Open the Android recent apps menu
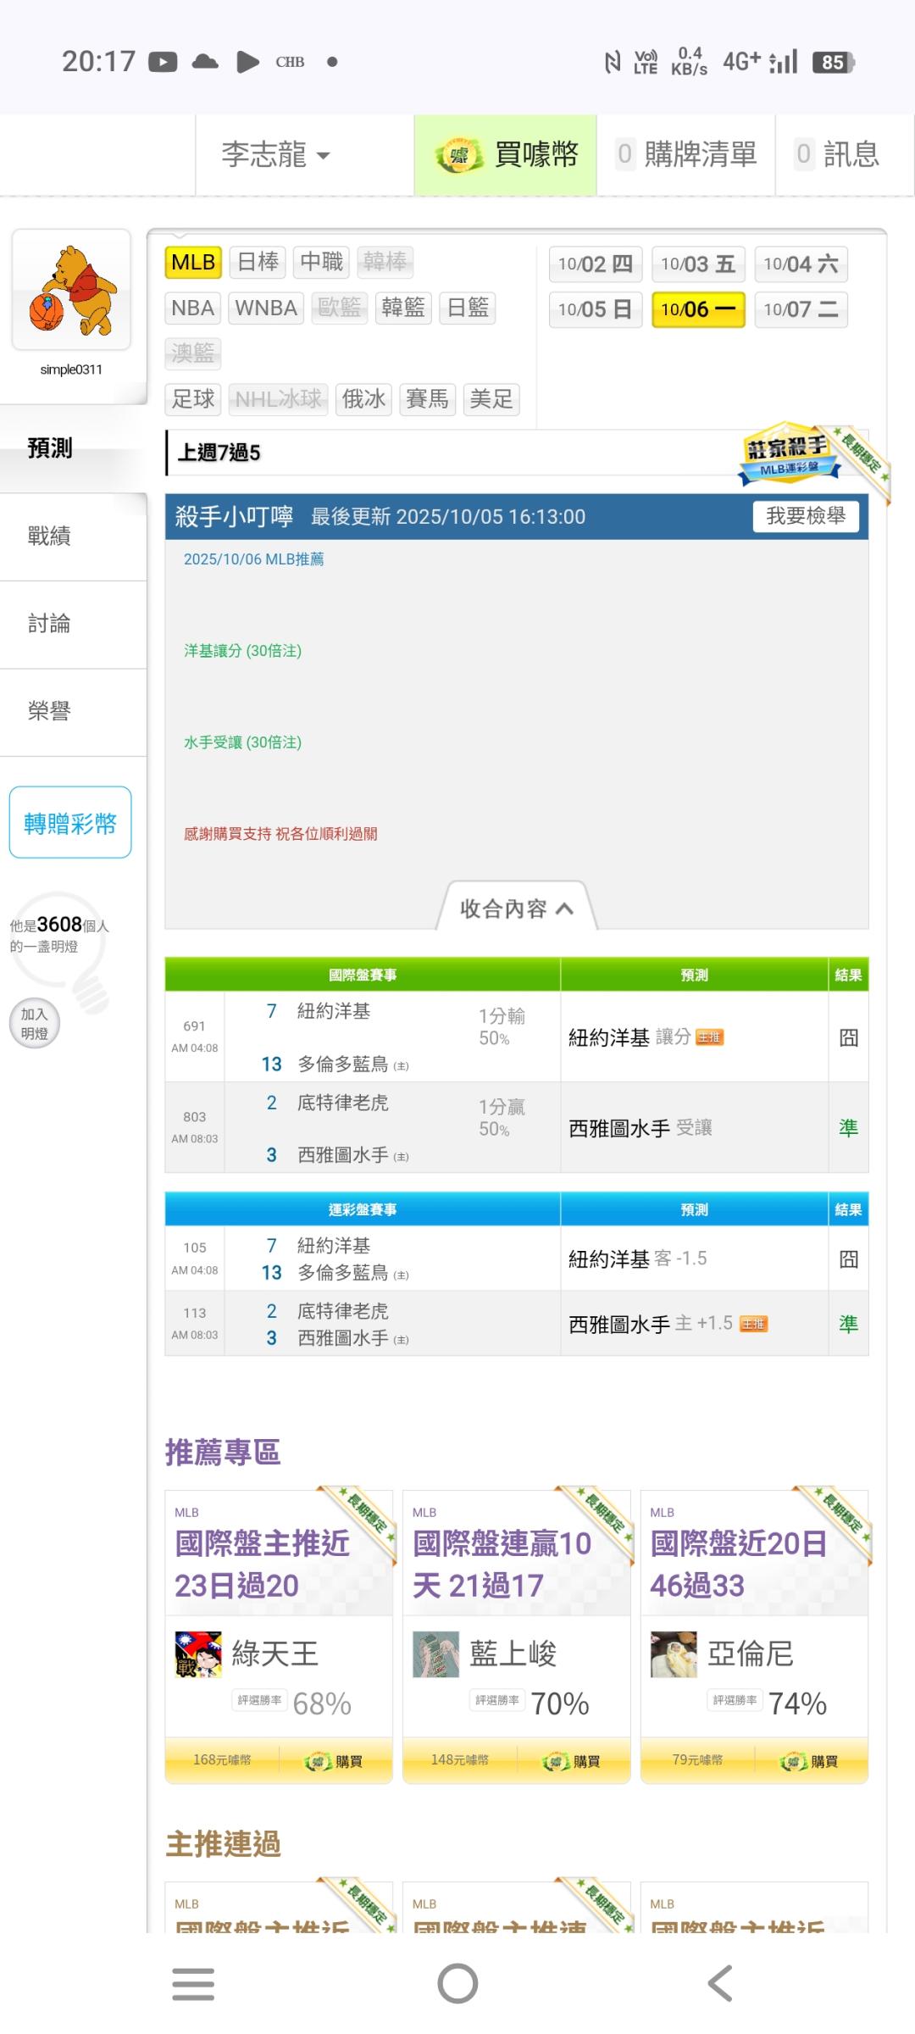 tap(193, 1983)
